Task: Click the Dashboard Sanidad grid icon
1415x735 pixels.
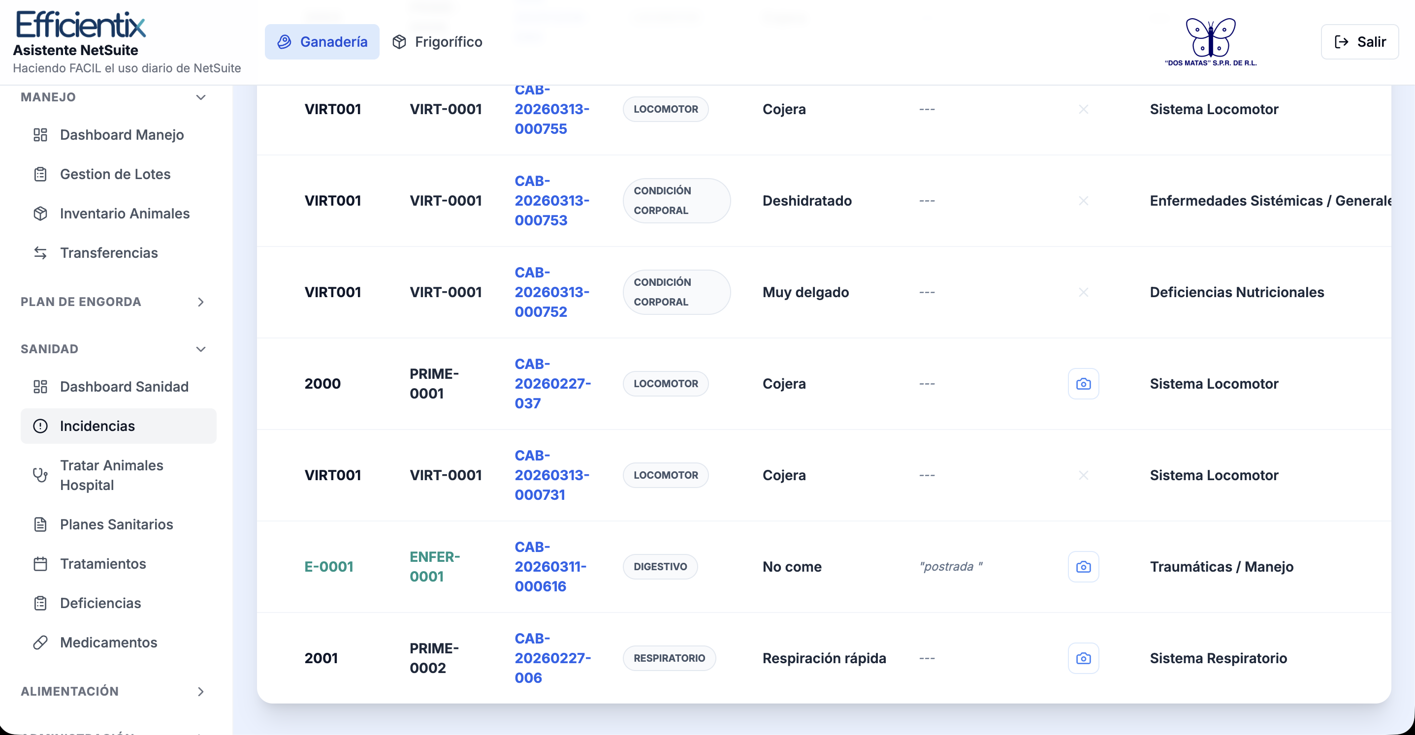Action: [x=40, y=386]
